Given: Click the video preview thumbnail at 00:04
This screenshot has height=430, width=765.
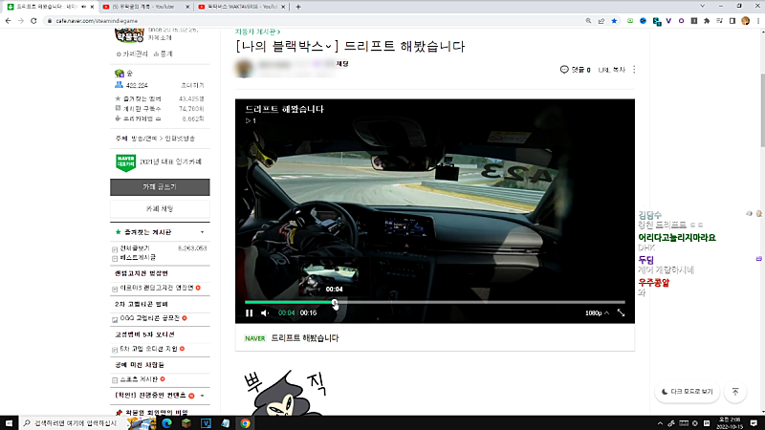Looking at the screenshot, I should click(328, 278).
